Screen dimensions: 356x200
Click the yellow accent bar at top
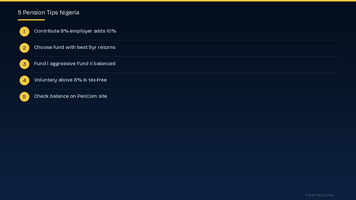[178, 1]
